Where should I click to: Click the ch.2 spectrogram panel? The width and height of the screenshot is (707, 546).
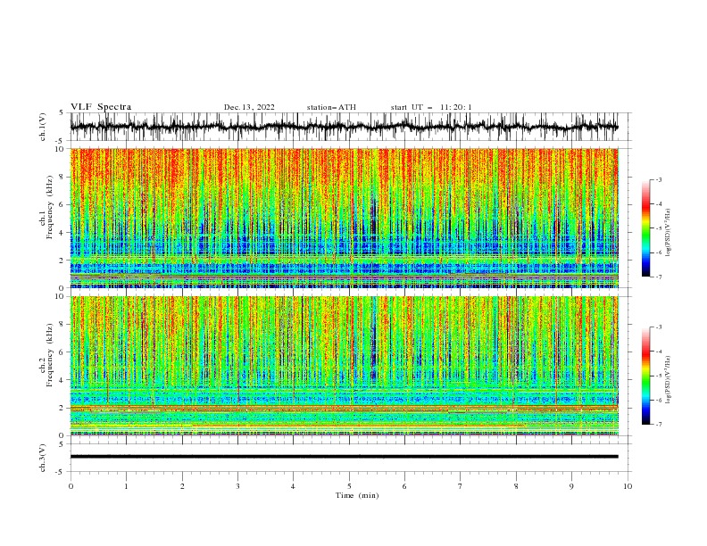click(x=344, y=366)
